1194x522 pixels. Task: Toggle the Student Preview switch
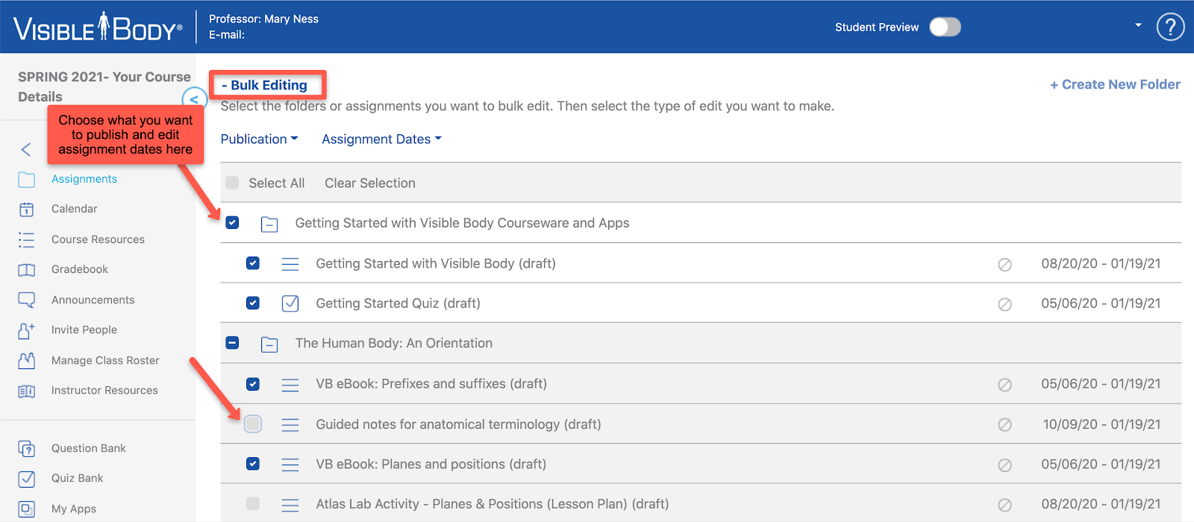coord(945,27)
